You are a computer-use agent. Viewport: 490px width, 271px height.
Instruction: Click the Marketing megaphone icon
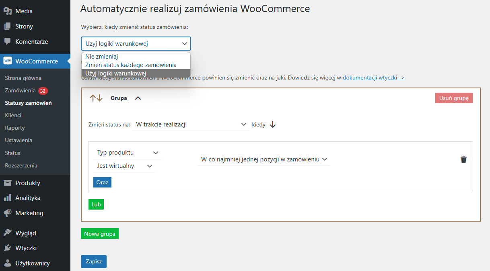pos(7,213)
